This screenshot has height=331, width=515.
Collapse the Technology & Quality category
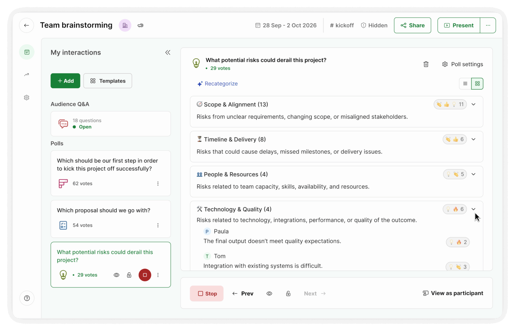(x=474, y=209)
